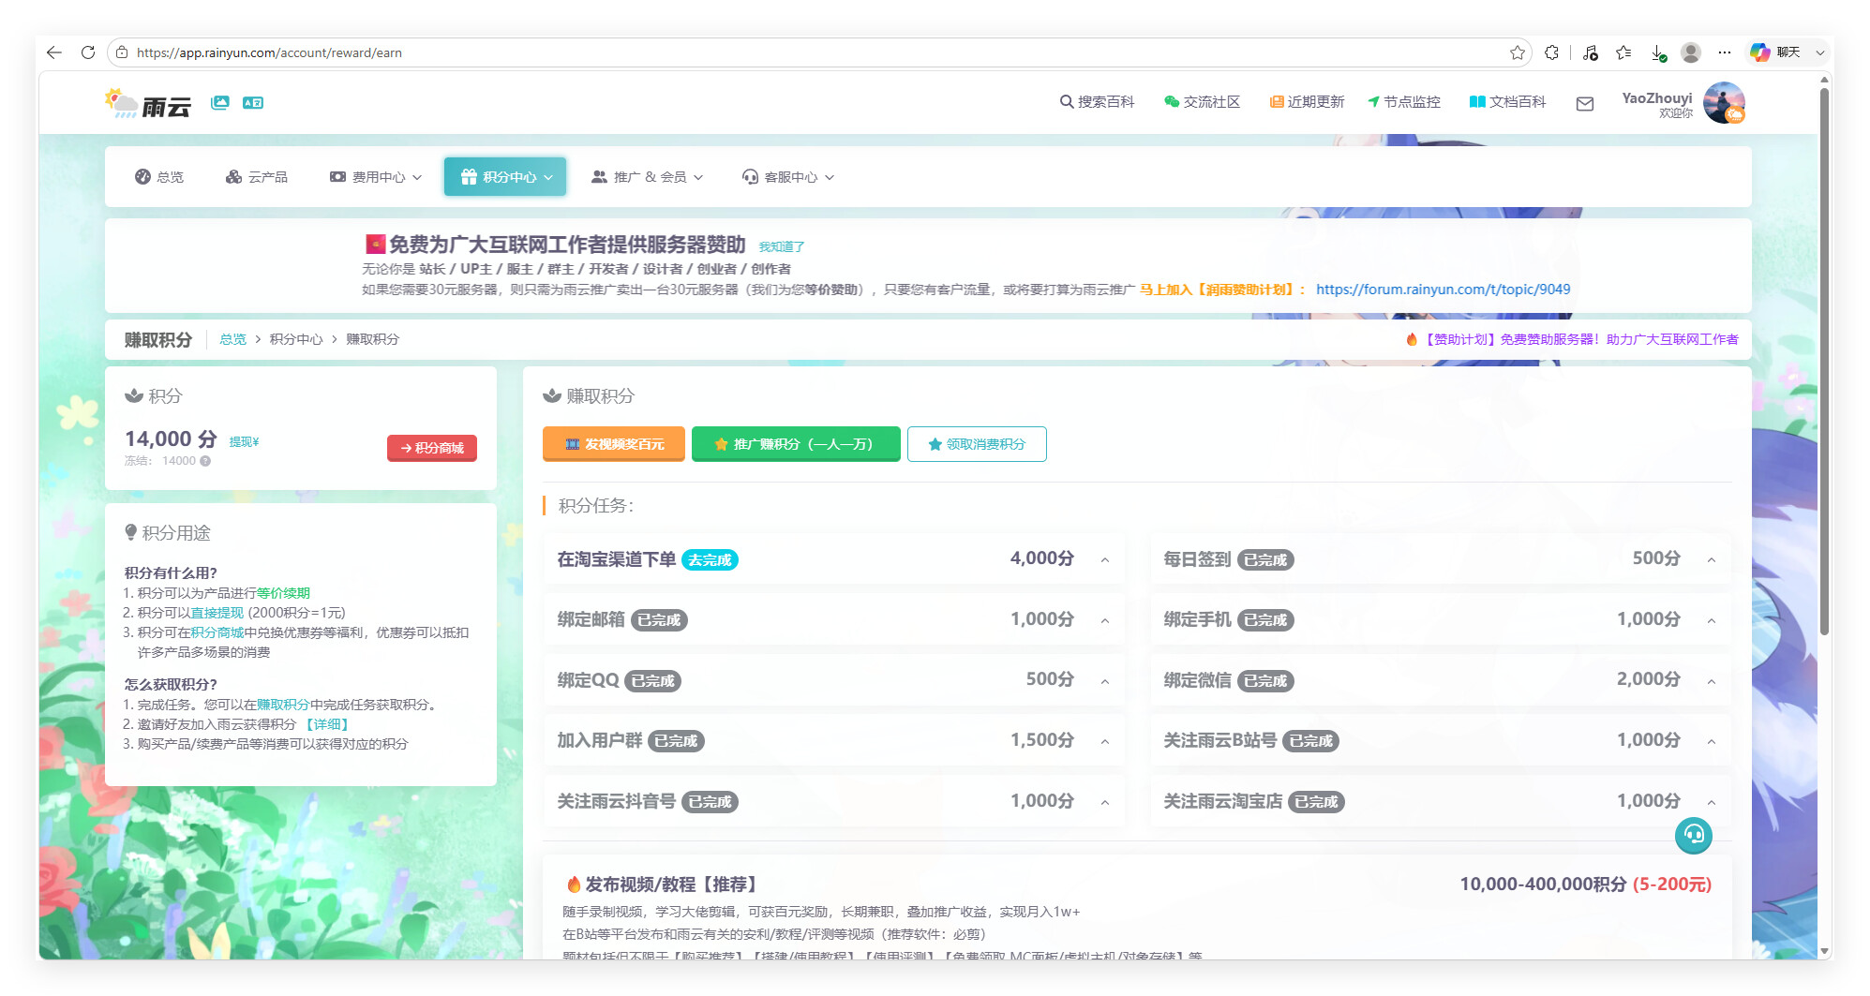
Task: Open 文档百科 link in header
Action: 1507,102
